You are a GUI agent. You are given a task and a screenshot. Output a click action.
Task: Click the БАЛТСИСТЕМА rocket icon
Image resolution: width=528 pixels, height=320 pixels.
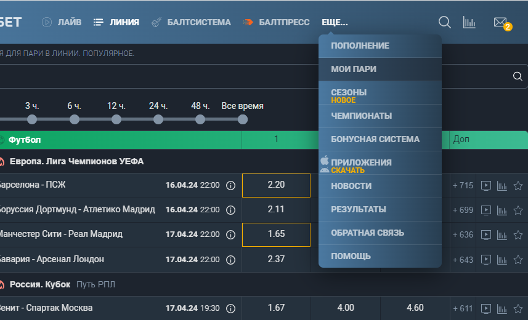pyautogui.click(x=156, y=22)
